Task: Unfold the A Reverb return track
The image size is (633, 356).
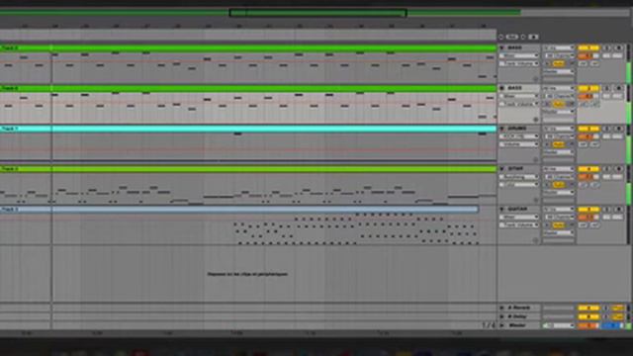Action: pyautogui.click(x=501, y=308)
